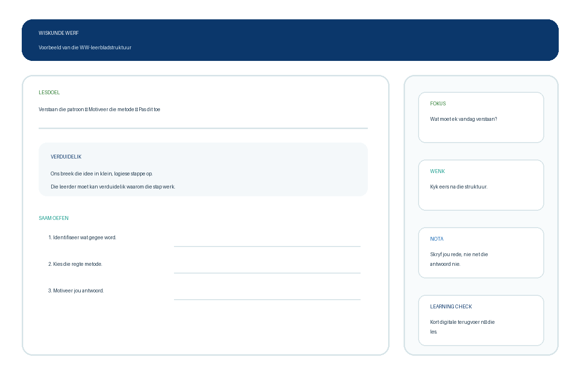The image size is (580, 377).
Task: Click the 'WISKUNDE WERF' header title
Action: click(x=58, y=33)
